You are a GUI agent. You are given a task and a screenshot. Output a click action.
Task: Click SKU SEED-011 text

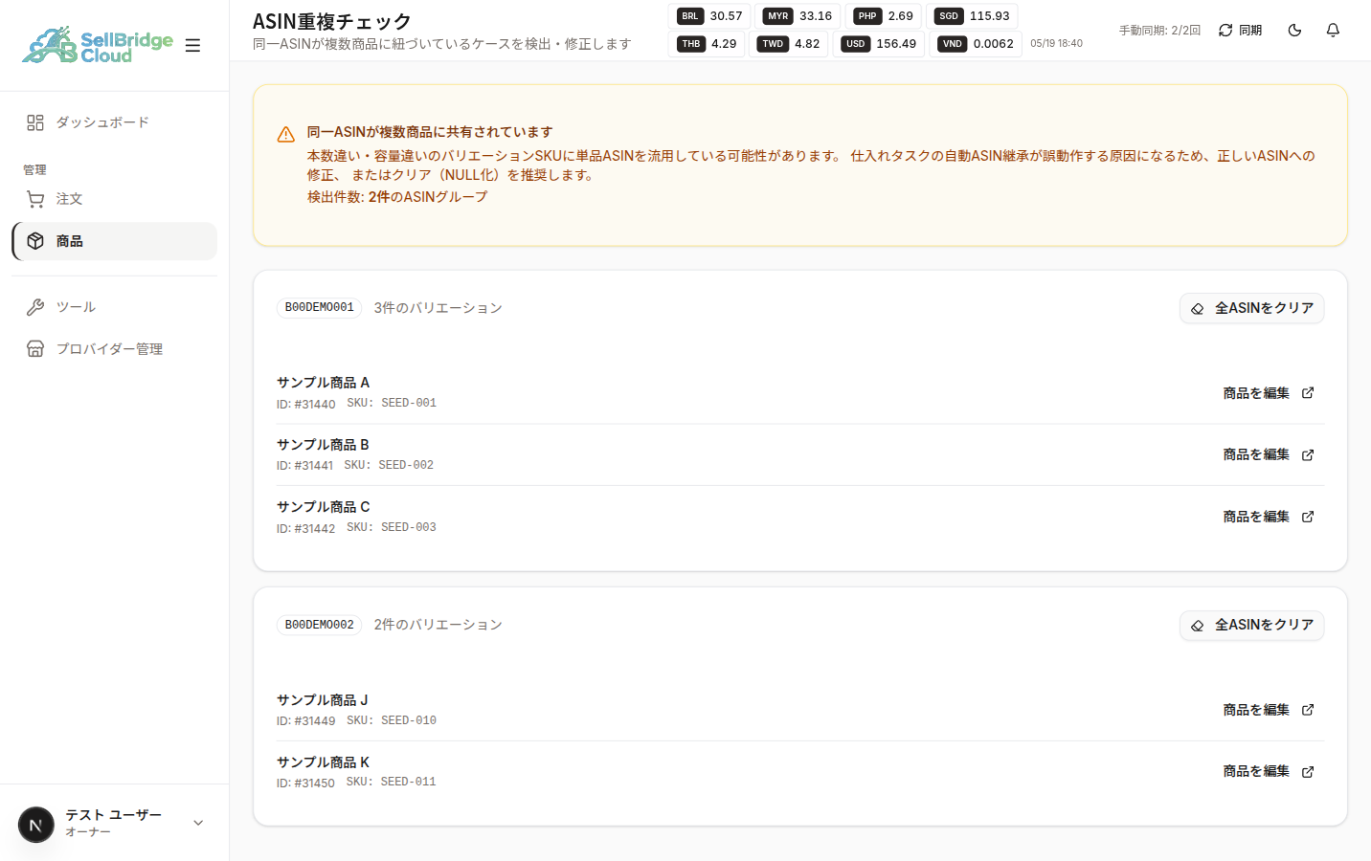(392, 783)
